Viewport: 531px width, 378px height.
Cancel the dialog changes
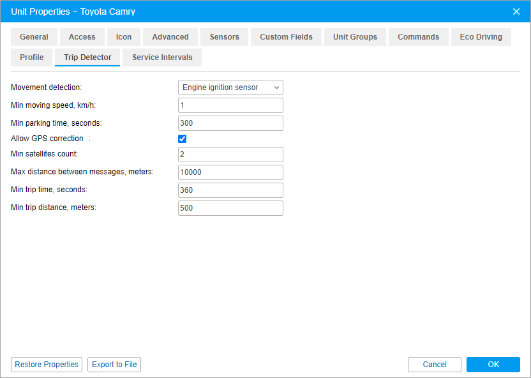pos(435,365)
